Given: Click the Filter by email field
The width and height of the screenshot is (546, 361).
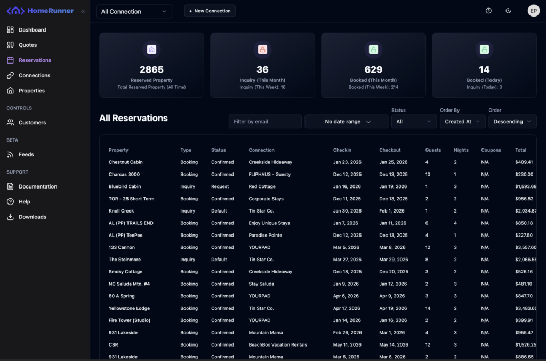Looking at the screenshot, I should [x=265, y=122].
